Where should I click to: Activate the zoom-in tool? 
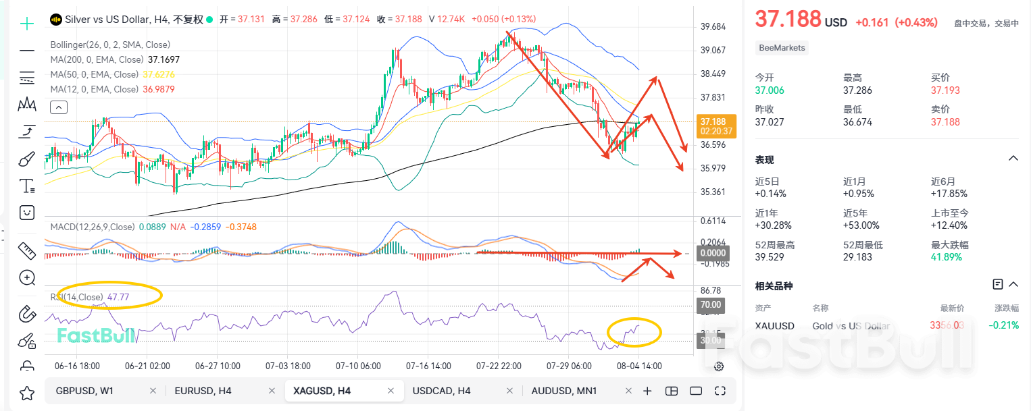[x=26, y=278]
